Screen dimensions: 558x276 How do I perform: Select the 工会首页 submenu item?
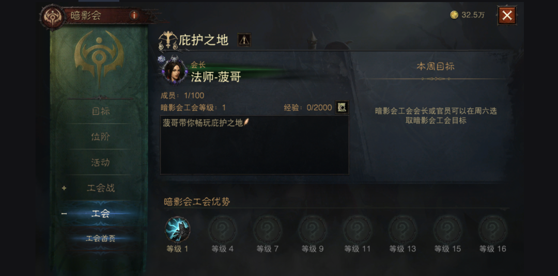(x=101, y=239)
